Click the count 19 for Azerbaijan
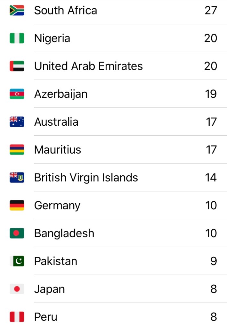 click(211, 94)
